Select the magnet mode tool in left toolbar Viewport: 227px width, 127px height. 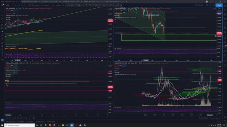pos(2,43)
